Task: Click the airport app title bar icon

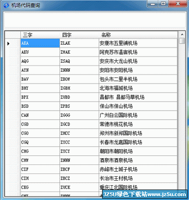Action: click(6, 5)
